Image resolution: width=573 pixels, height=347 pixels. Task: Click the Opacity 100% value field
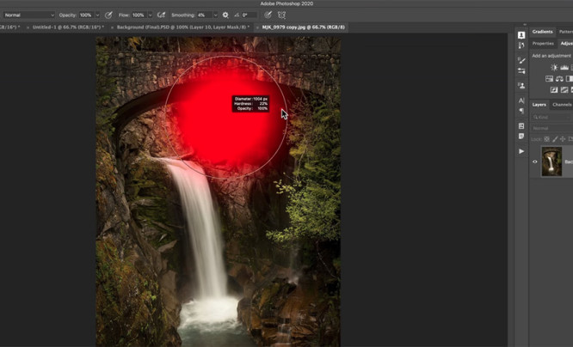coord(86,15)
